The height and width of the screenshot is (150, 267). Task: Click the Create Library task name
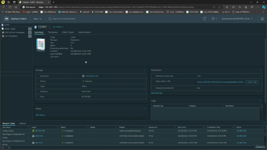(x=8, y=131)
